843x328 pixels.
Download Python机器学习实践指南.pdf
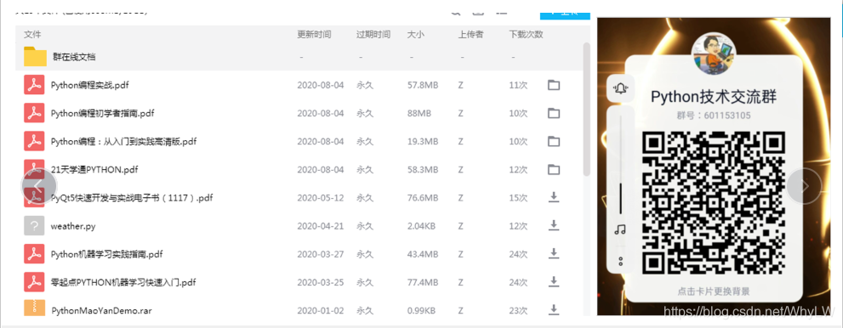click(553, 253)
